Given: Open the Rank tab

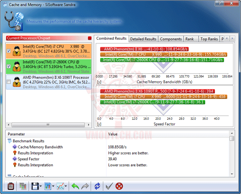Looking at the screenshot, I should click(x=191, y=39).
